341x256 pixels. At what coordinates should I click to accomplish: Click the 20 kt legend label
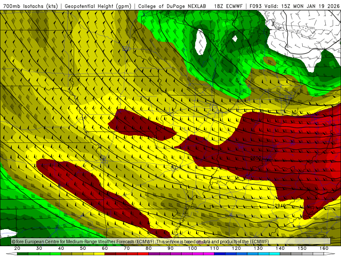[17, 248]
